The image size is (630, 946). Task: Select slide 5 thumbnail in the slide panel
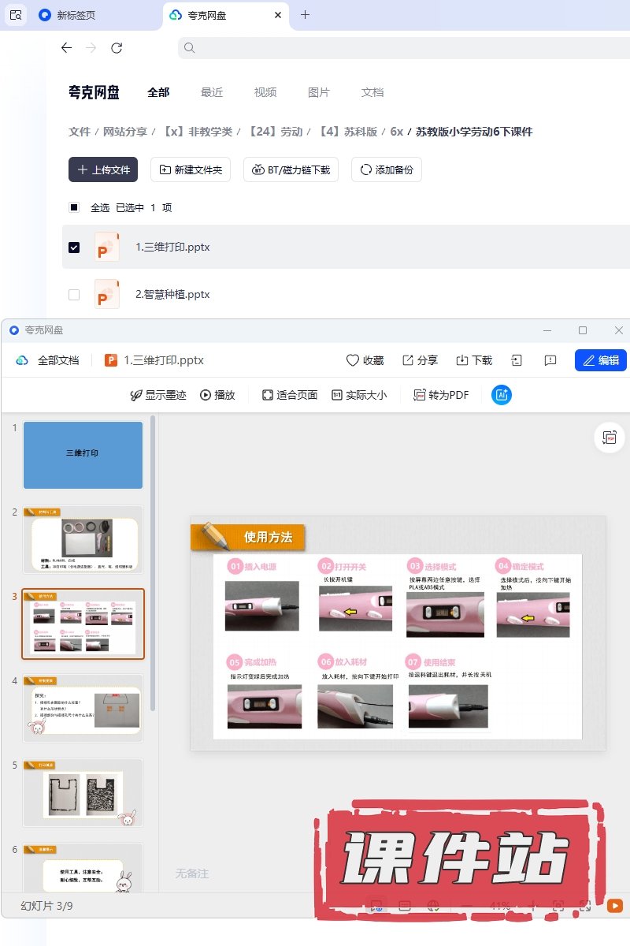(83, 792)
